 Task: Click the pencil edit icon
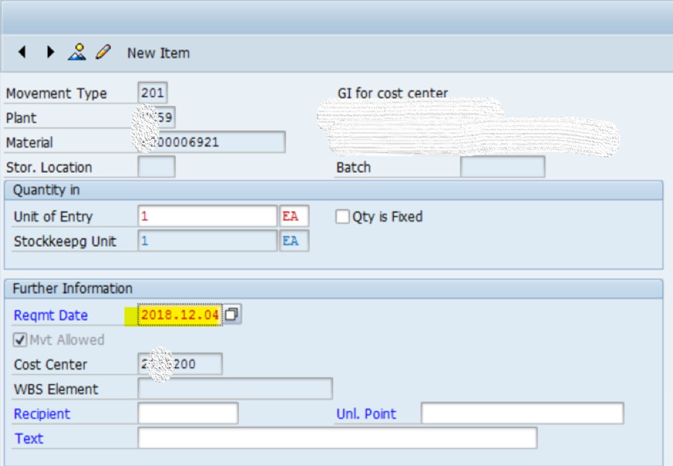tap(103, 52)
